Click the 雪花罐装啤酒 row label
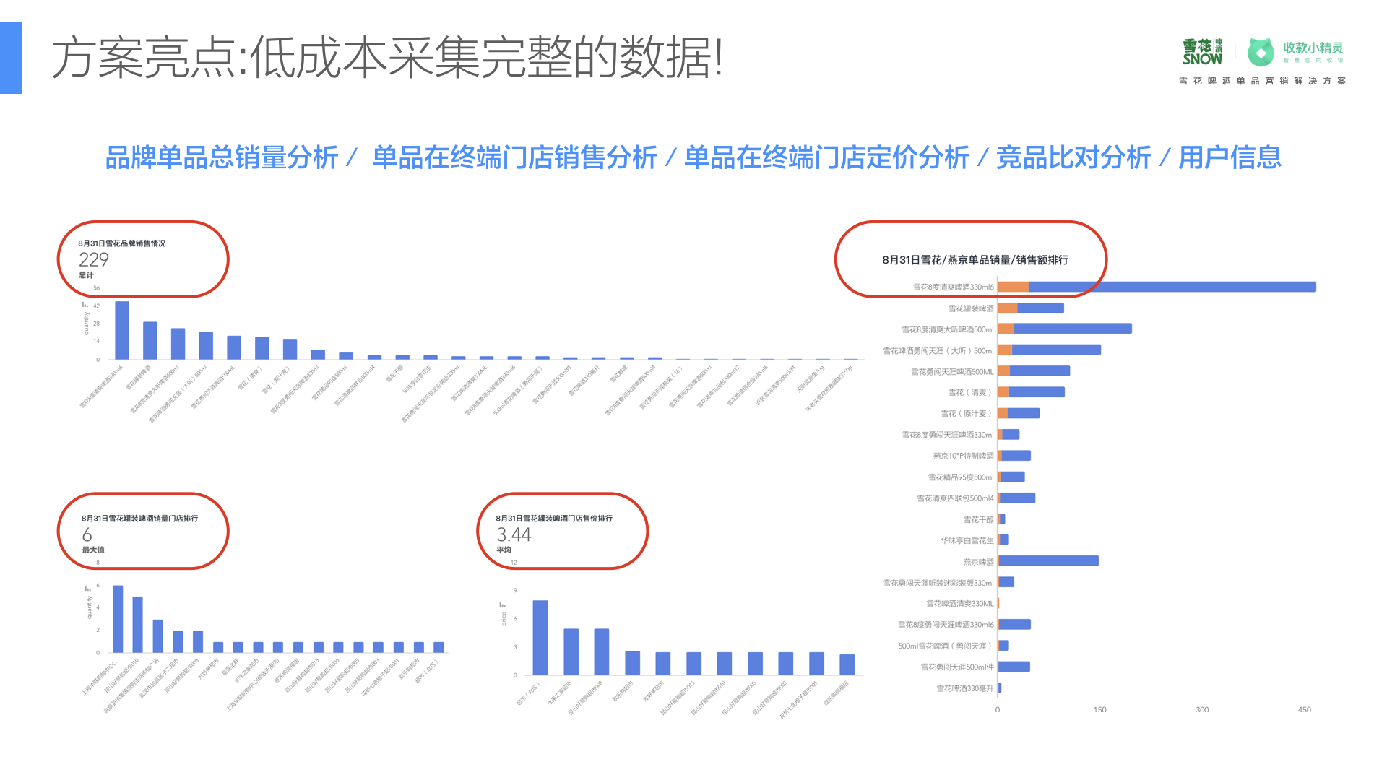The width and height of the screenshot is (1387, 780). point(971,308)
